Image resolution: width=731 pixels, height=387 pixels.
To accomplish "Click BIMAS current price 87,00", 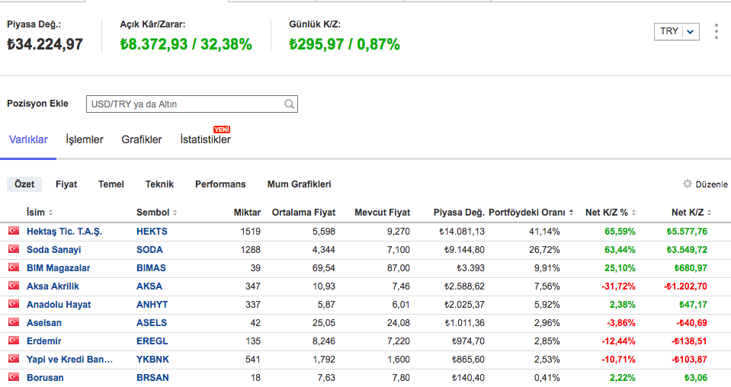I will coord(398,268).
